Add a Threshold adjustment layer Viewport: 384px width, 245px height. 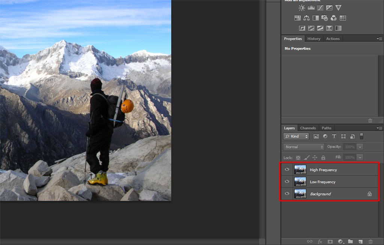click(320, 28)
